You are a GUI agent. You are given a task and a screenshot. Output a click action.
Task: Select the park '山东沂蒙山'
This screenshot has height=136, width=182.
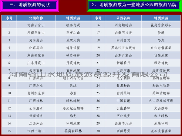pos(123,55)
